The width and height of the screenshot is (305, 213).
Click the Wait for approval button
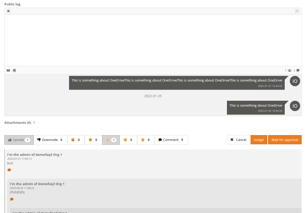tap(284, 140)
